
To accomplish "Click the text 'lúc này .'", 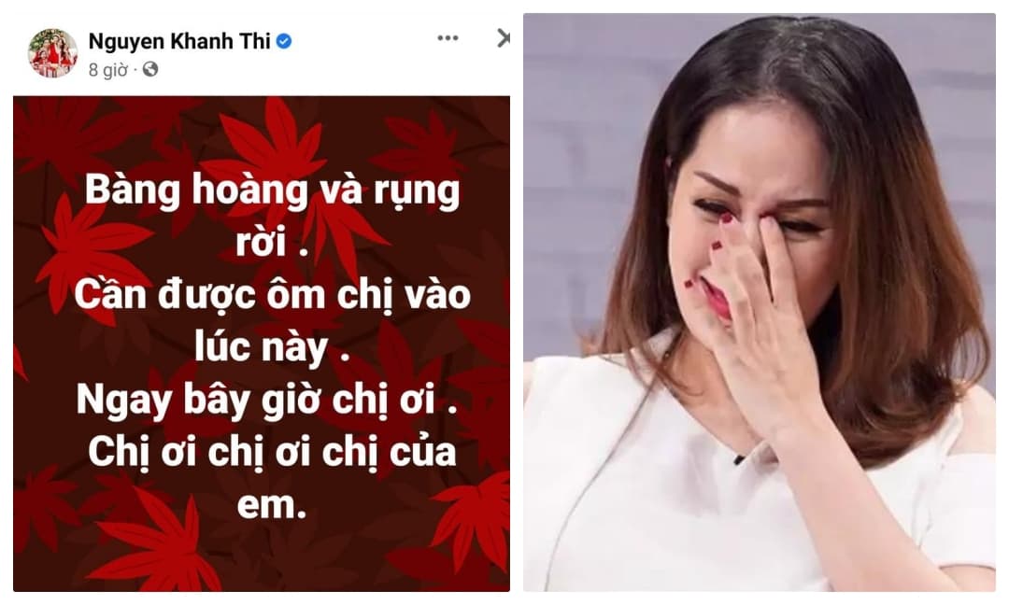I will coord(272,348).
